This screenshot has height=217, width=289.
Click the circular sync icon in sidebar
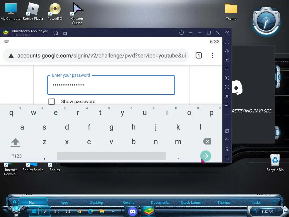tap(227, 87)
